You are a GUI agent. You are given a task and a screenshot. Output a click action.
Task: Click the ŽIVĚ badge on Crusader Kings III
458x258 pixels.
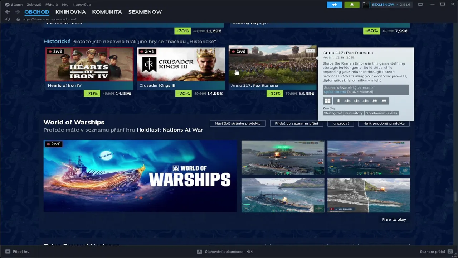(x=147, y=52)
